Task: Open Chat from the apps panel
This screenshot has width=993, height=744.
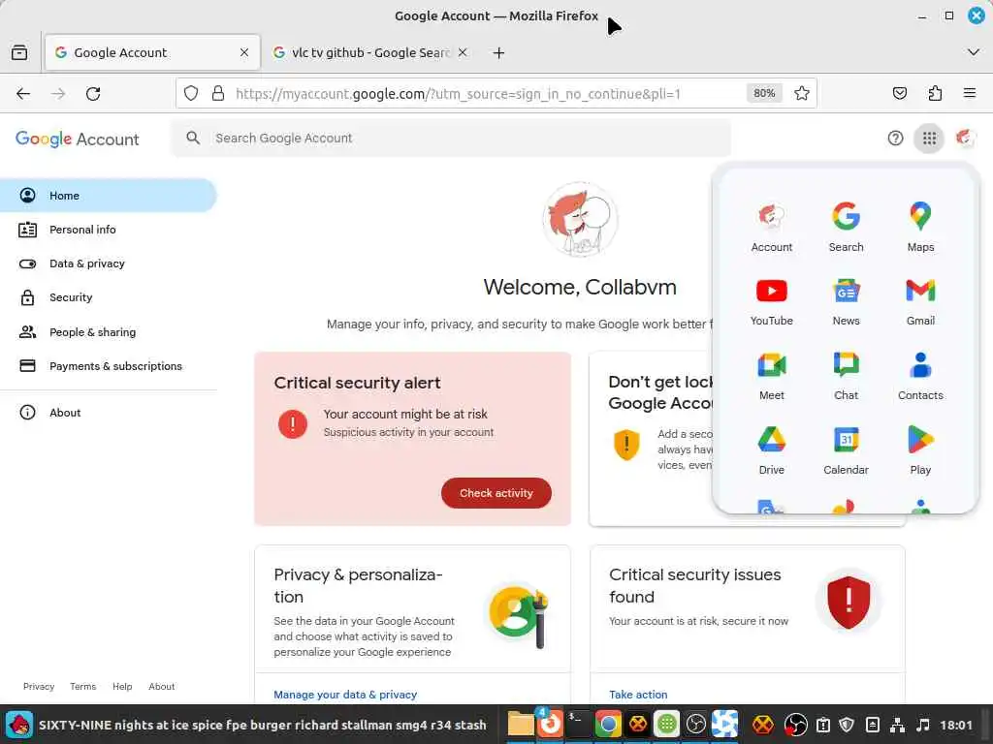Action: tap(846, 377)
